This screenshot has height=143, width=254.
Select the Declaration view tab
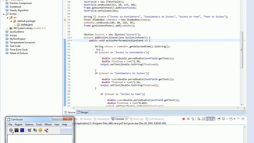(102, 119)
